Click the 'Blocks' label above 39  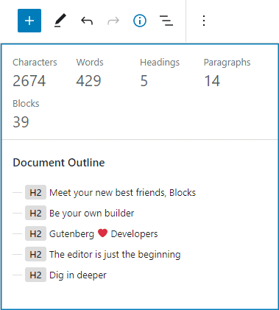point(26,104)
